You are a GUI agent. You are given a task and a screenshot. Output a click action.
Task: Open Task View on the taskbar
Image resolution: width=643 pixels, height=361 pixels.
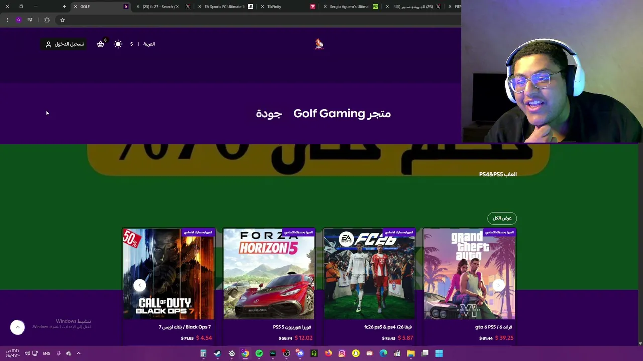425,353
